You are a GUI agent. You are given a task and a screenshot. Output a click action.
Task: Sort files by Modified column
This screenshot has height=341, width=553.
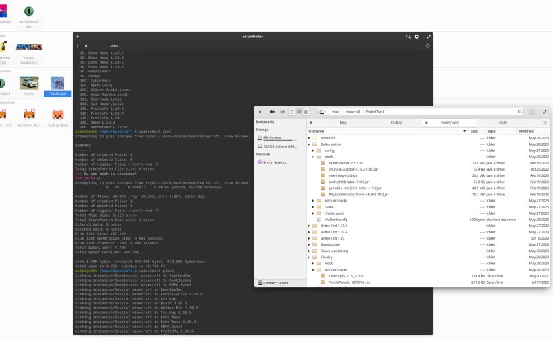532,131
